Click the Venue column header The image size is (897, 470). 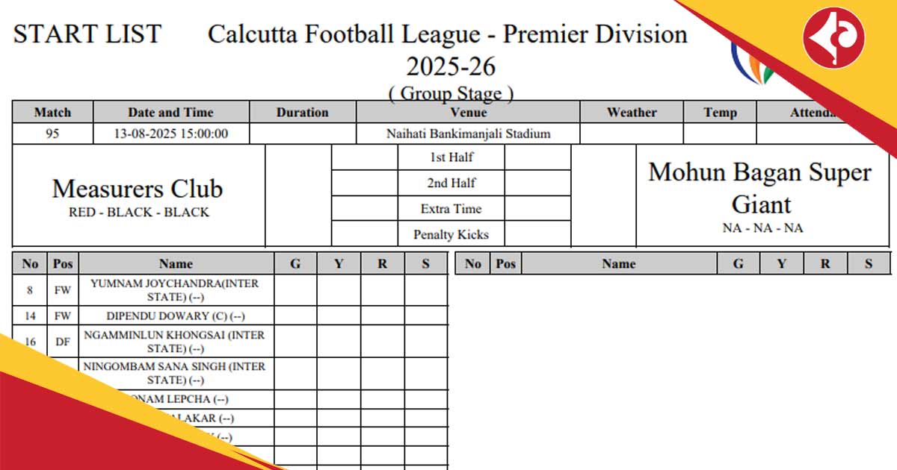pyautogui.click(x=468, y=113)
